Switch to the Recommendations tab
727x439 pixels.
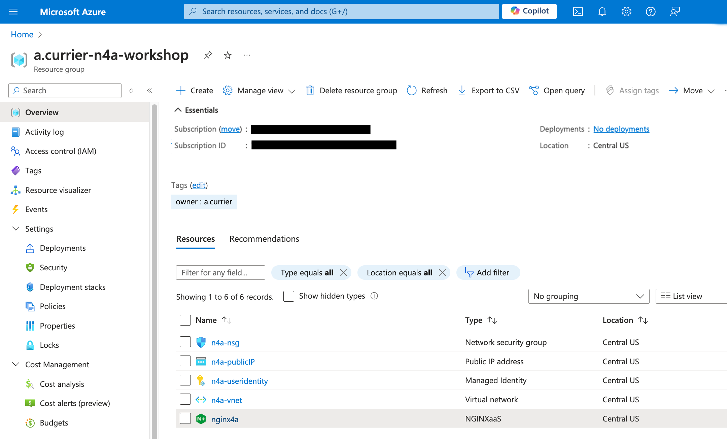coord(264,239)
